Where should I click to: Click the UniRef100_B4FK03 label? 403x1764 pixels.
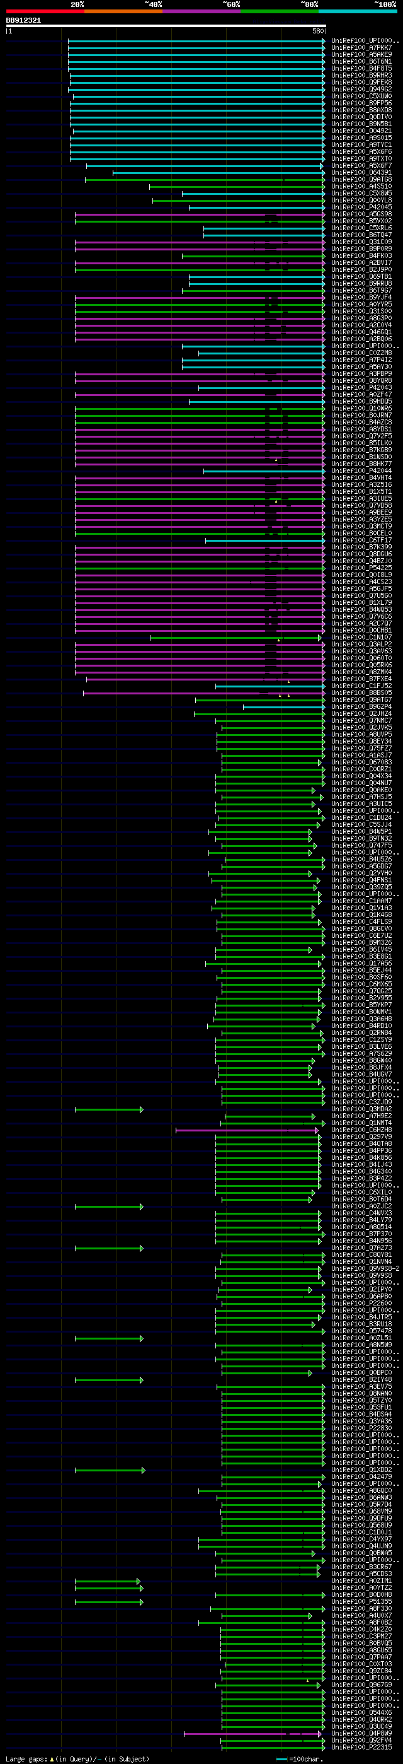[x=362, y=256]
